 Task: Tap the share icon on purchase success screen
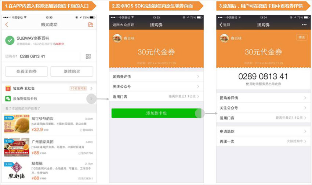(91, 25)
